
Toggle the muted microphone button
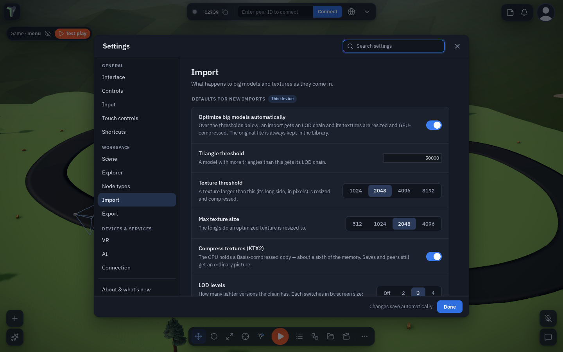[x=548, y=318]
